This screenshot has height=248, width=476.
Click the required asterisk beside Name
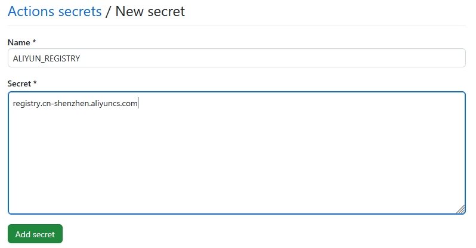(x=35, y=42)
